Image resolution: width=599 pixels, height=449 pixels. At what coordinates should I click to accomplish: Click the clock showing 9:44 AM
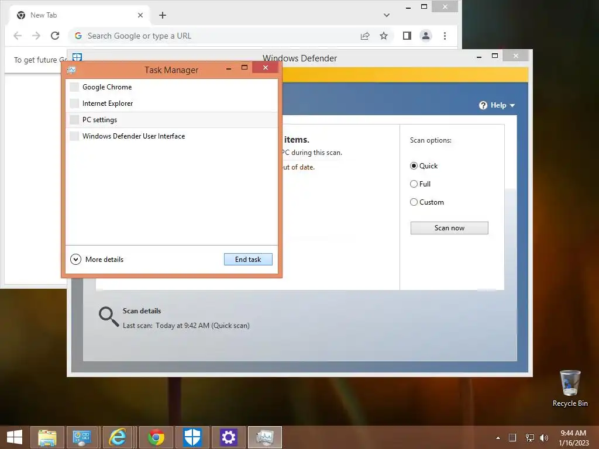tap(573, 433)
